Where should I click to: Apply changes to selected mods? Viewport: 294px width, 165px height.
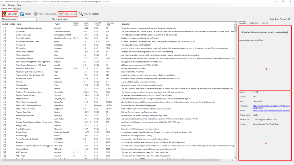[67, 14]
